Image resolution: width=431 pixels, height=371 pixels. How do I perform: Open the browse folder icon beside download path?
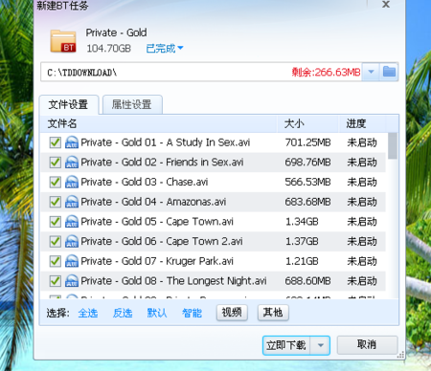click(389, 72)
